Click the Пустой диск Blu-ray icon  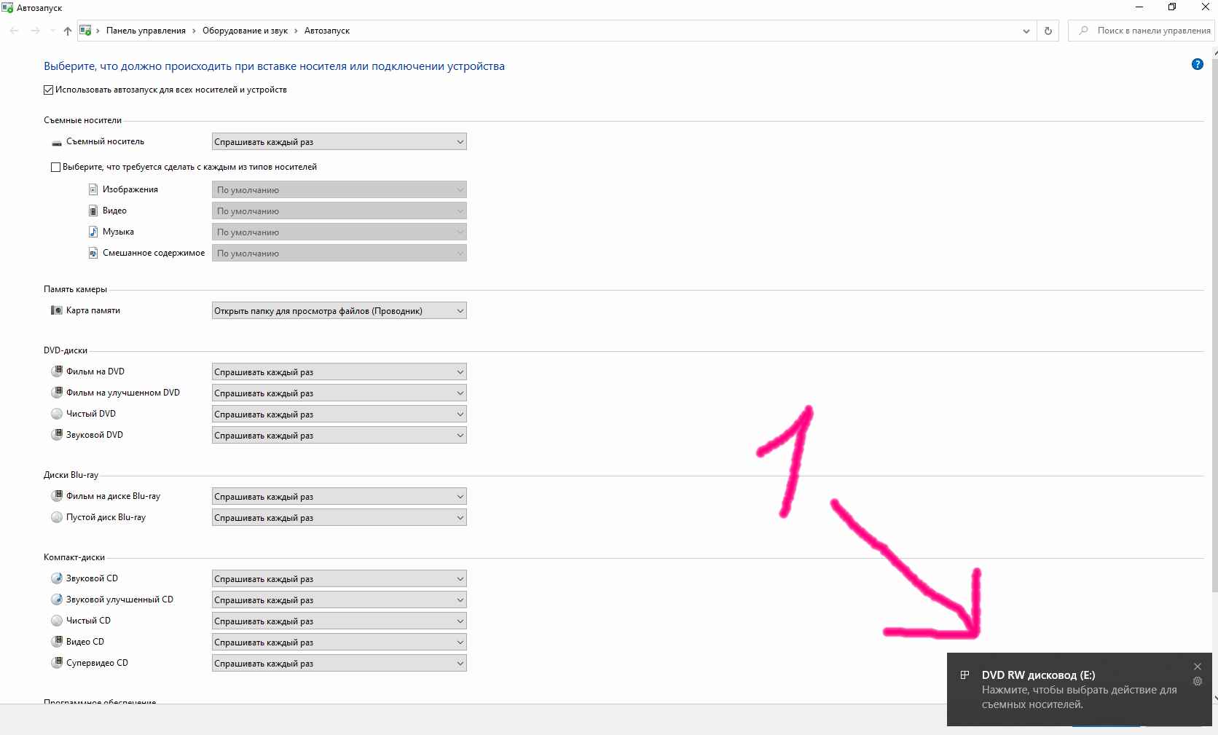57,517
